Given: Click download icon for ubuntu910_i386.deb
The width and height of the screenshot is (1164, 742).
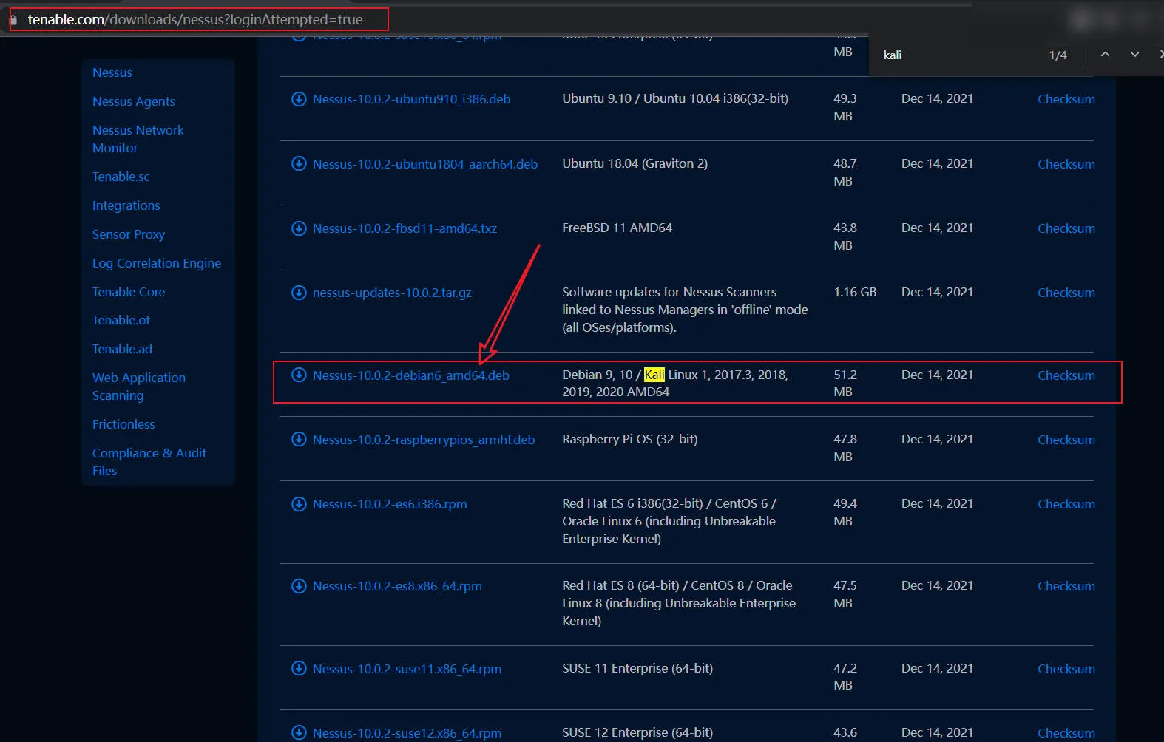Looking at the screenshot, I should [299, 99].
